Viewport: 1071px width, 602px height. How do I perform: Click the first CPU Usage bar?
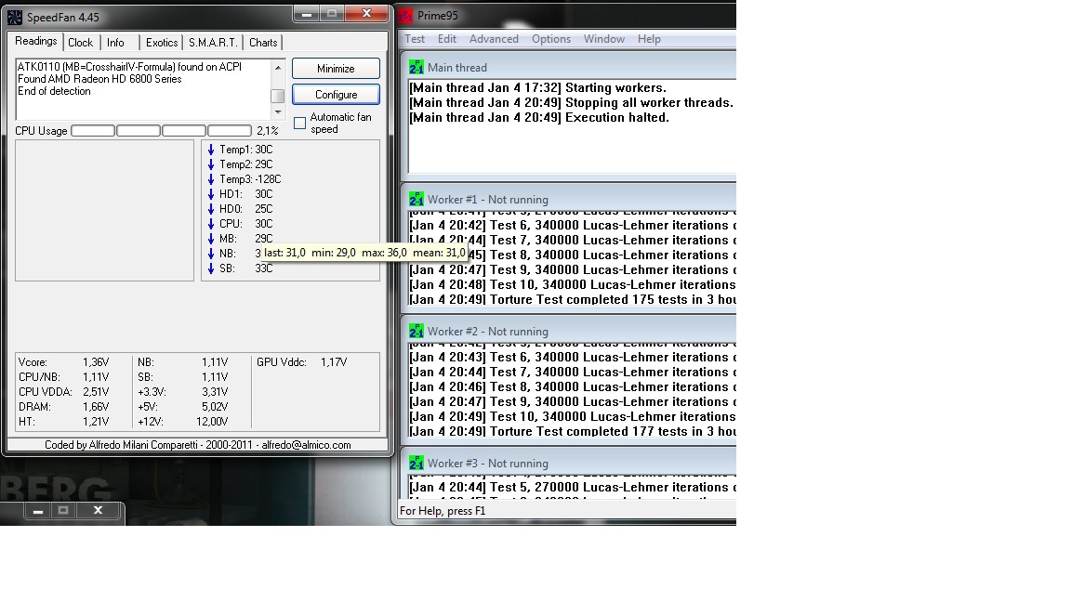[x=93, y=130]
